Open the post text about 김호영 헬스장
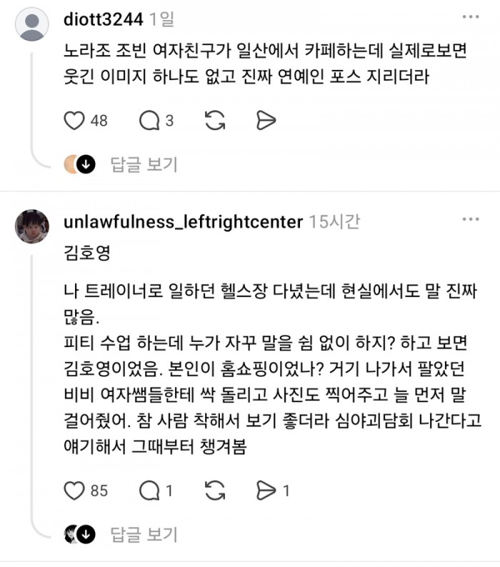500x567 pixels. (272, 369)
